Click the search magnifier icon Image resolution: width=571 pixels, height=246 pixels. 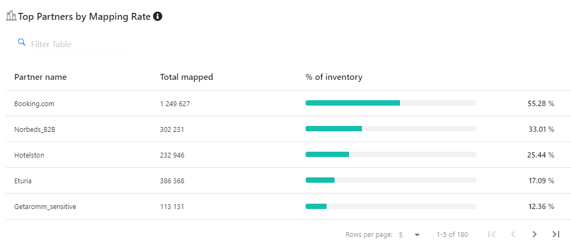[x=21, y=42]
